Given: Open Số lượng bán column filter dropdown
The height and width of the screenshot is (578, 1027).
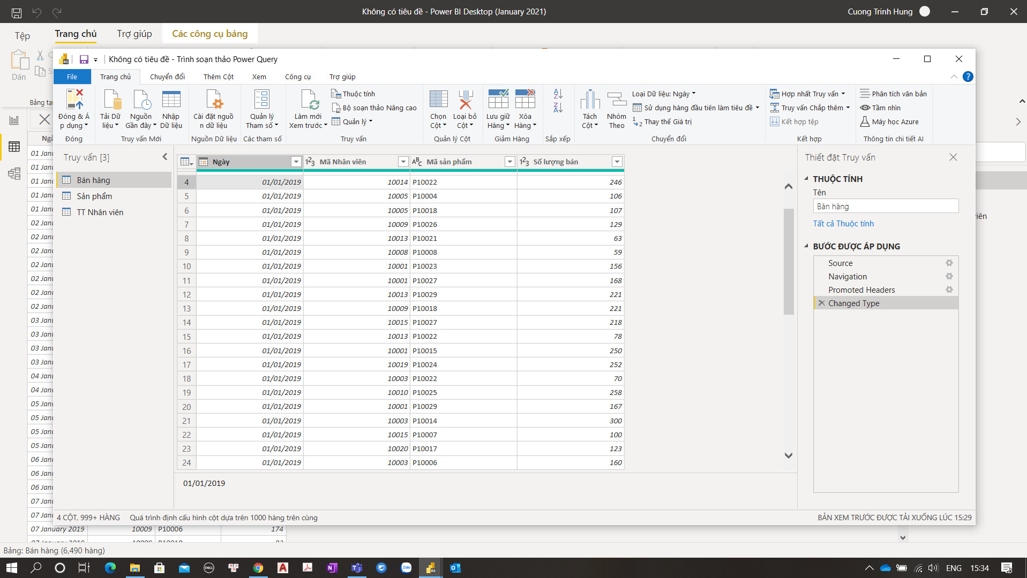Looking at the screenshot, I should tap(617, 162).
